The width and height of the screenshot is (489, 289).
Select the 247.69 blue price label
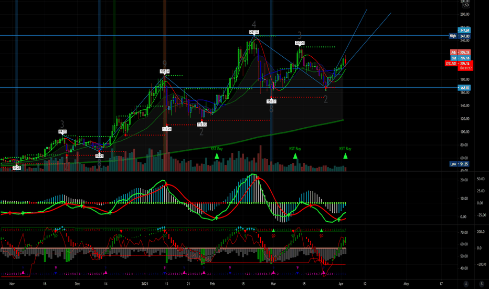(464, 30)
